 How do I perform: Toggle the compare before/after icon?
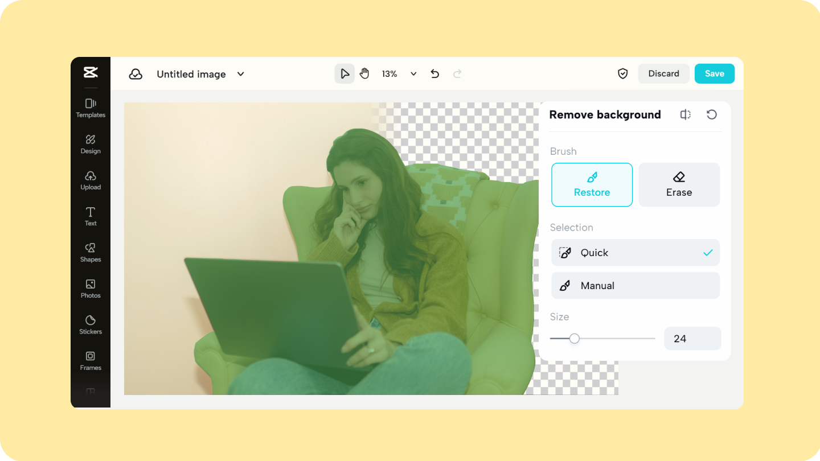(686, 114)
